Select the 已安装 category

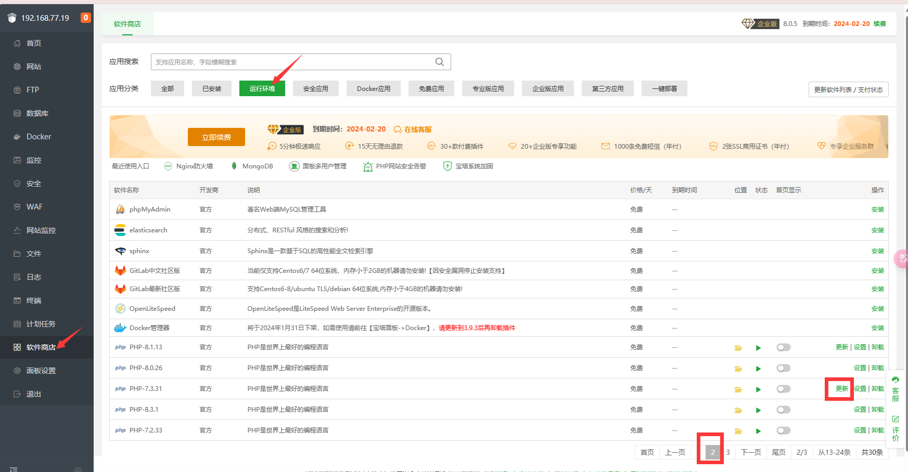click(x=212, y=88)
